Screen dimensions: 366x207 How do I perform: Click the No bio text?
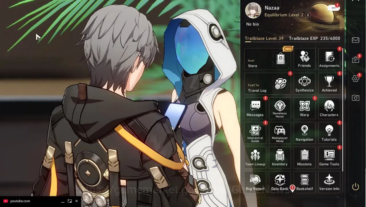(x=253, y=24)
